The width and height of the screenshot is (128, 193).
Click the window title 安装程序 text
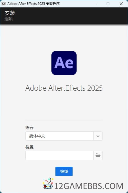point(53,4)
